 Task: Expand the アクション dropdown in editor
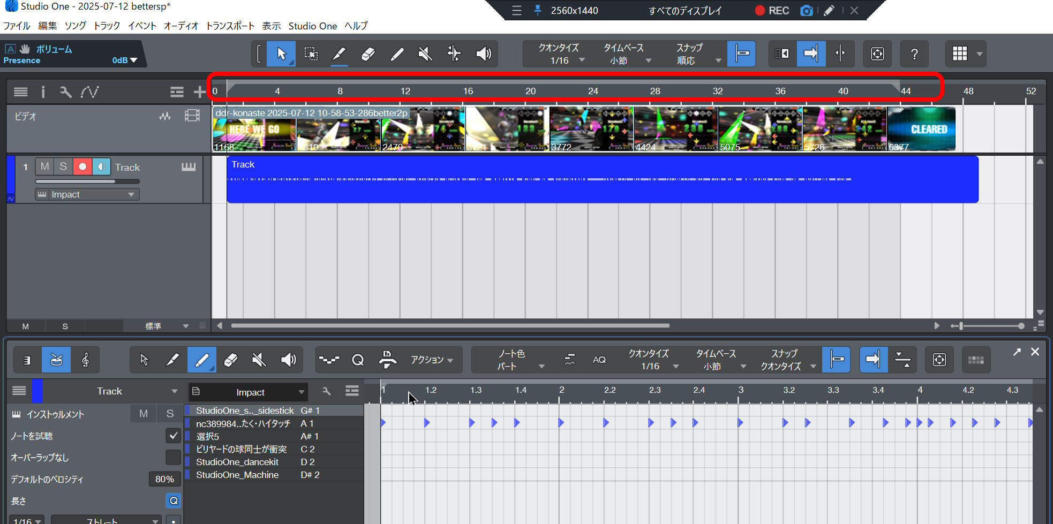(x=432, y=360)
